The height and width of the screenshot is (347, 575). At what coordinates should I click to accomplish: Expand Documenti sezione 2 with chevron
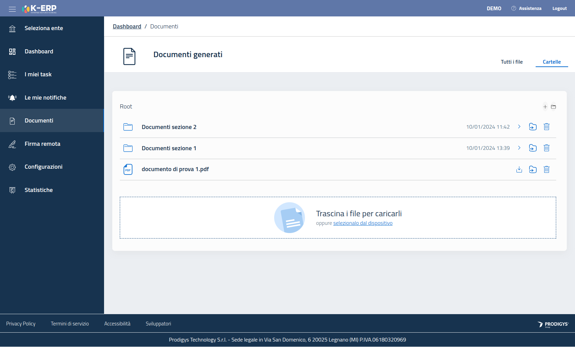(519, 127)
